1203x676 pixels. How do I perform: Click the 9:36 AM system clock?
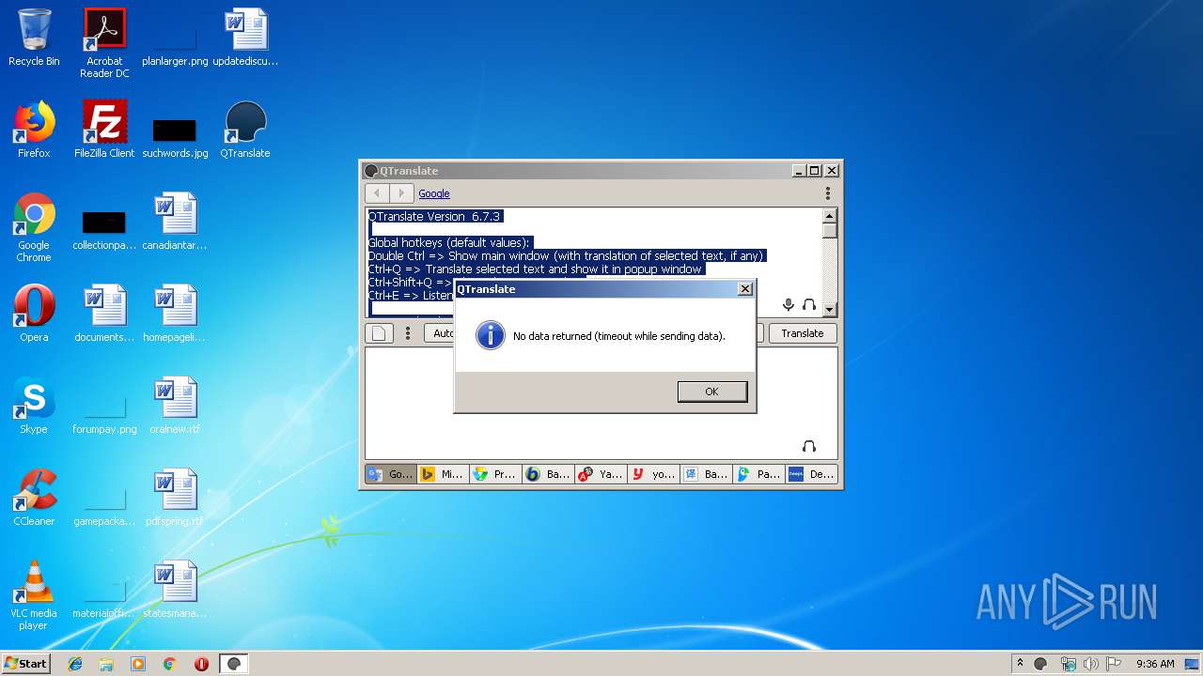click(1155, 664)
